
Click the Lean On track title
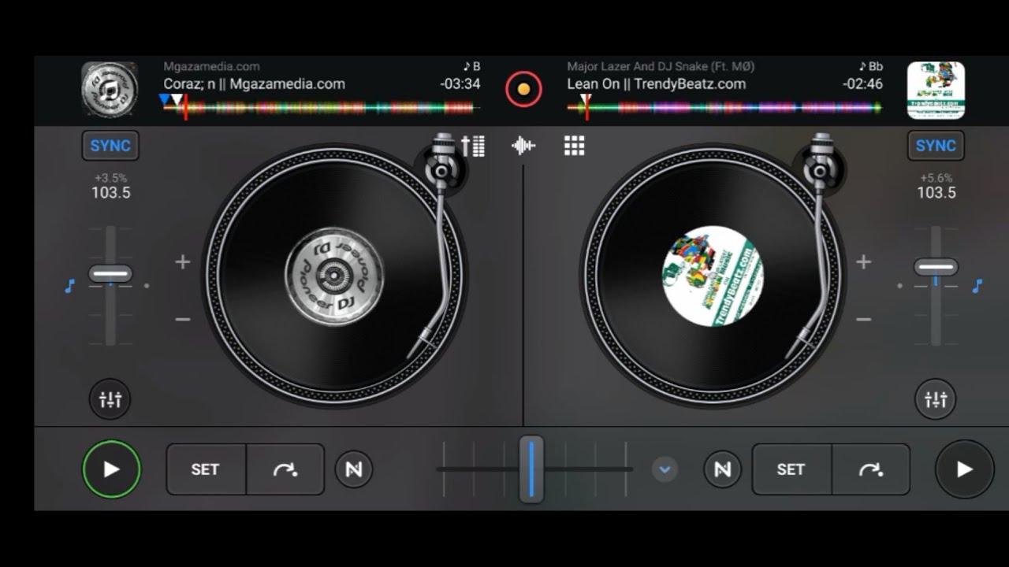coord(656,84)
